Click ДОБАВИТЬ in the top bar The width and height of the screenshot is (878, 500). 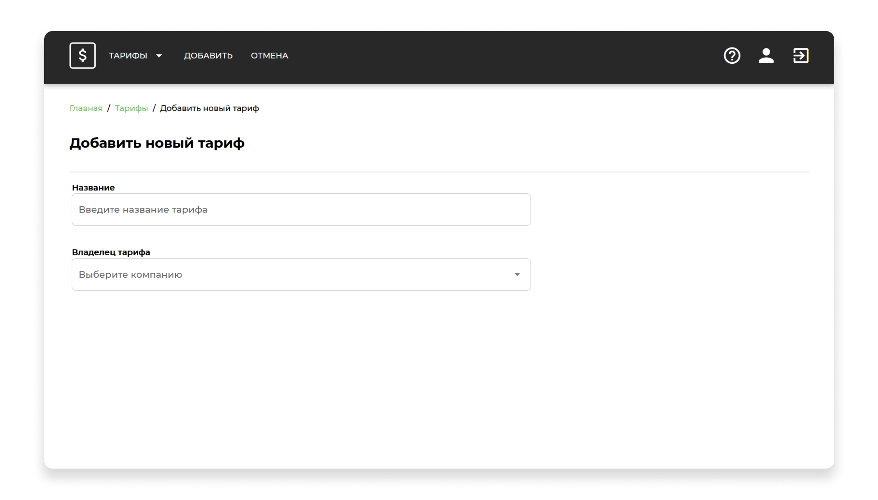208,56
